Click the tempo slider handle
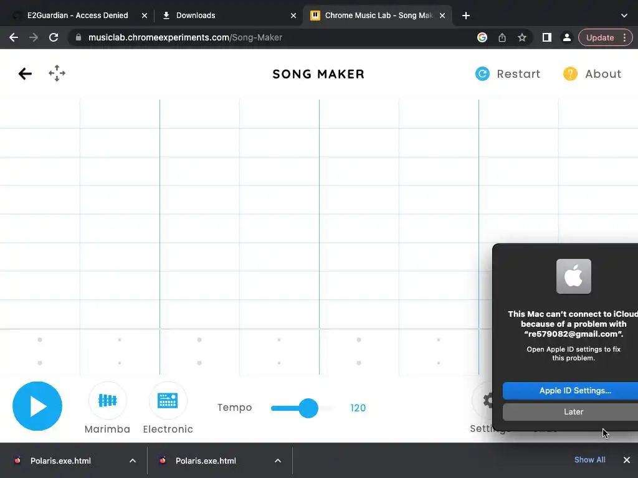The width and height of the screenshot is (638, 478). click(x=308, y=408)
